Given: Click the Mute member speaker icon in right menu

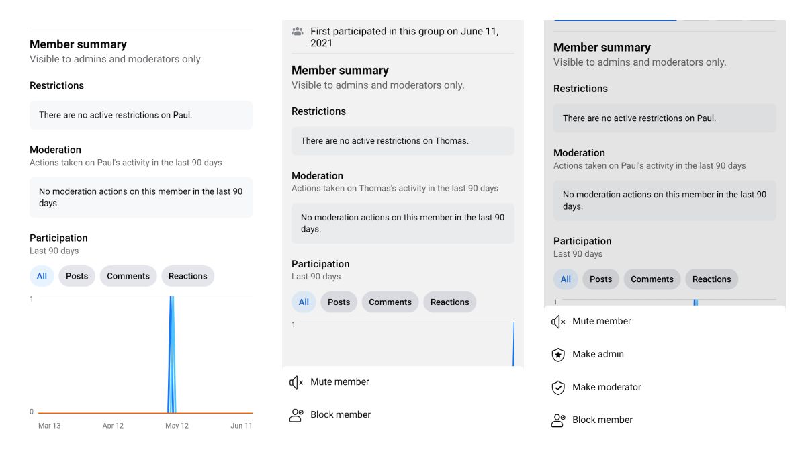Looking at the screenshot, I should (557, 321).
